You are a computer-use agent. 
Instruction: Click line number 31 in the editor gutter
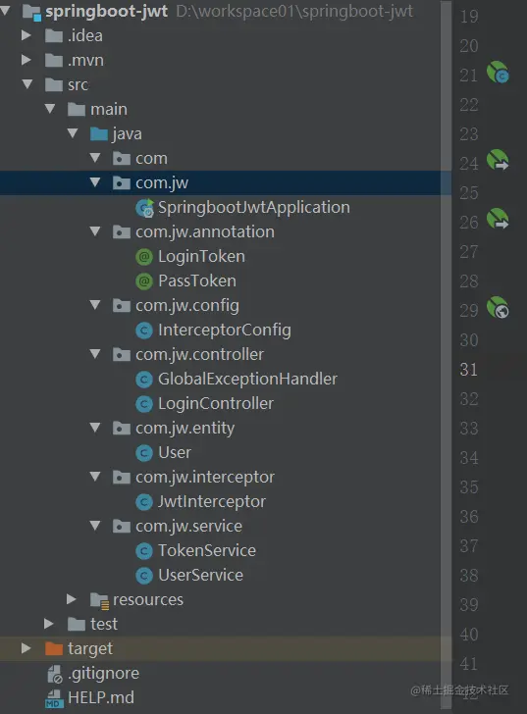pyautogui.click(x=469, y=370)
